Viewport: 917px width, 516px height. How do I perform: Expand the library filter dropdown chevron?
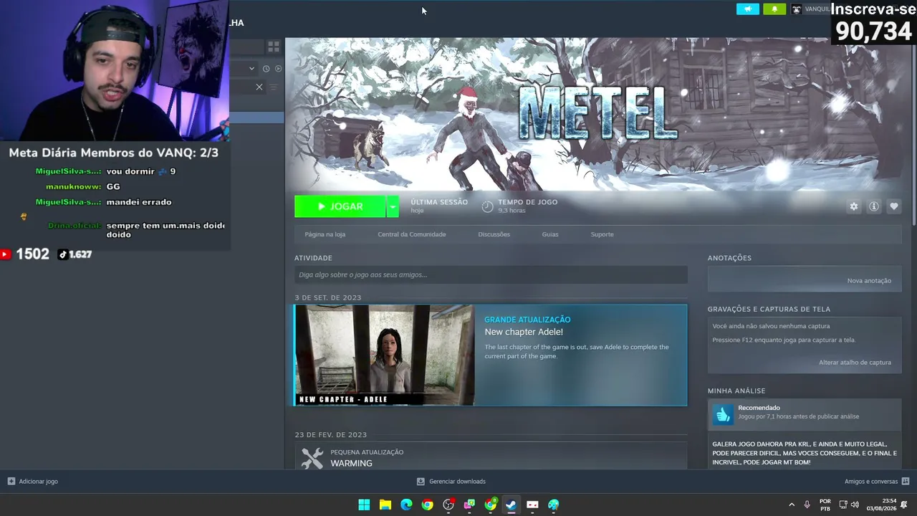pos(251,69)
